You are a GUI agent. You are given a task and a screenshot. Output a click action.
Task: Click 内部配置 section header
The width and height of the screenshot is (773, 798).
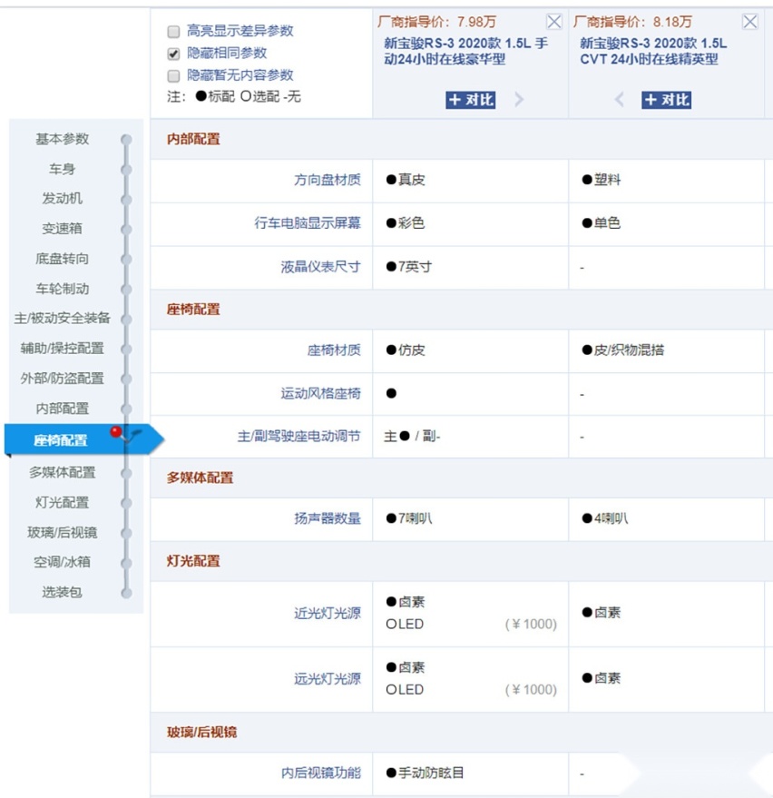click(x=193, y=139)
